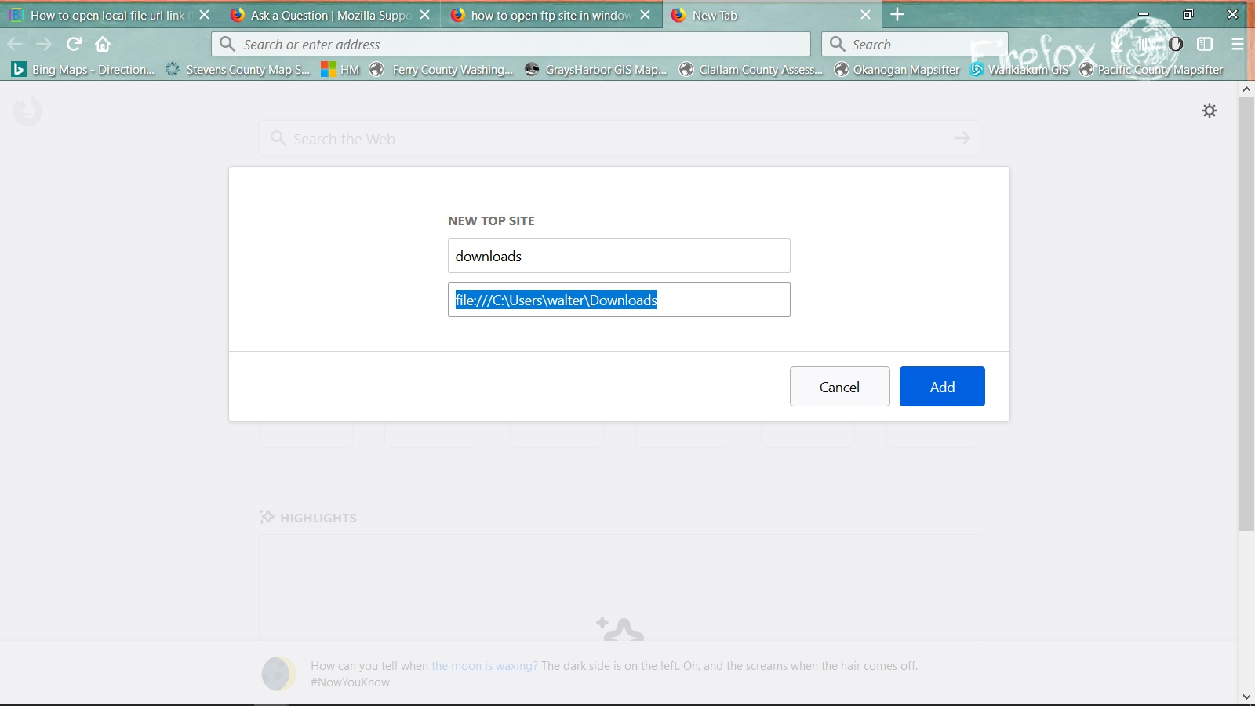
Task: Switch to 'Ask a Question | Mozilla Support' tab
Action: [x=330, y=15]
